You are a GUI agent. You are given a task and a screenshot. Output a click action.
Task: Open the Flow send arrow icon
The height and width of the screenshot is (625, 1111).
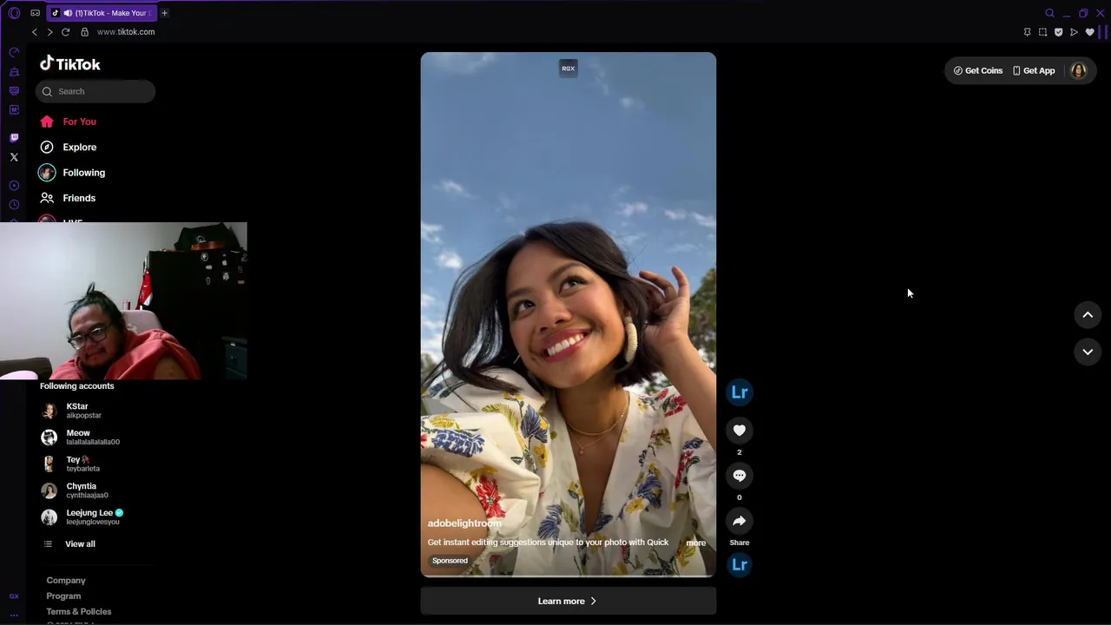(1074, 32)
